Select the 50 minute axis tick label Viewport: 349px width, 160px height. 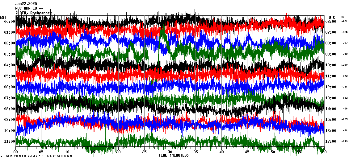pos(273,152)
